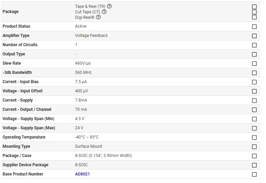Click the 'Cut Tape (CT)' package text
Viewport: 266px width, 183px height.
pos(87,12)
